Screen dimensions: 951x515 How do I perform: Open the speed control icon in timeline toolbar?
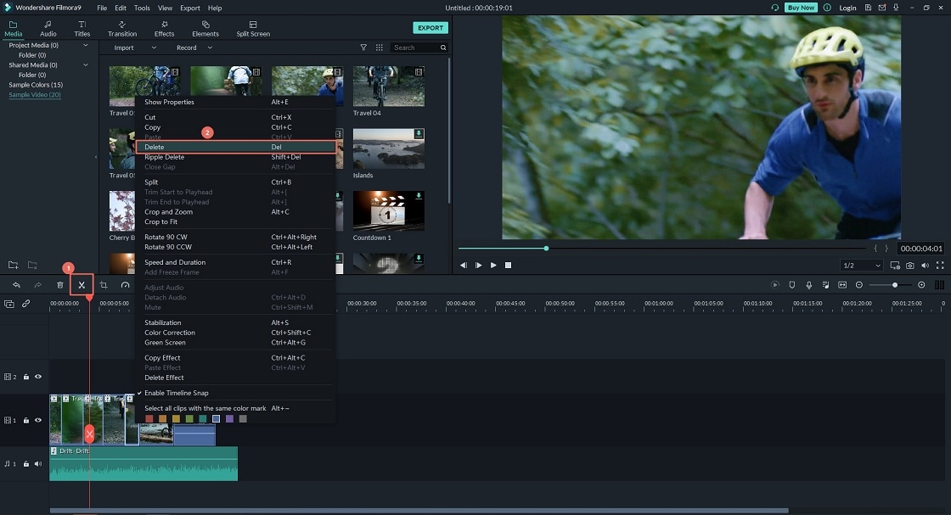coord(125,285)
